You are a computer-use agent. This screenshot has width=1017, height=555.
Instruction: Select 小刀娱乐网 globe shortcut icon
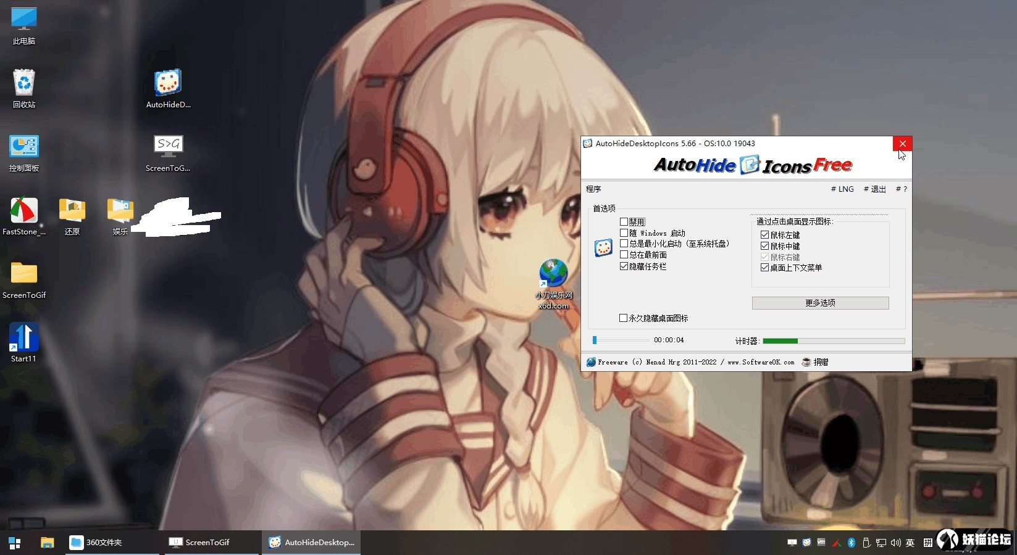(553, 284)
